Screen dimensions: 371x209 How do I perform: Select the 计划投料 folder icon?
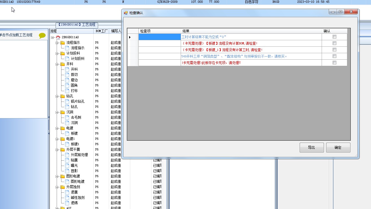[x=63, y=53]
